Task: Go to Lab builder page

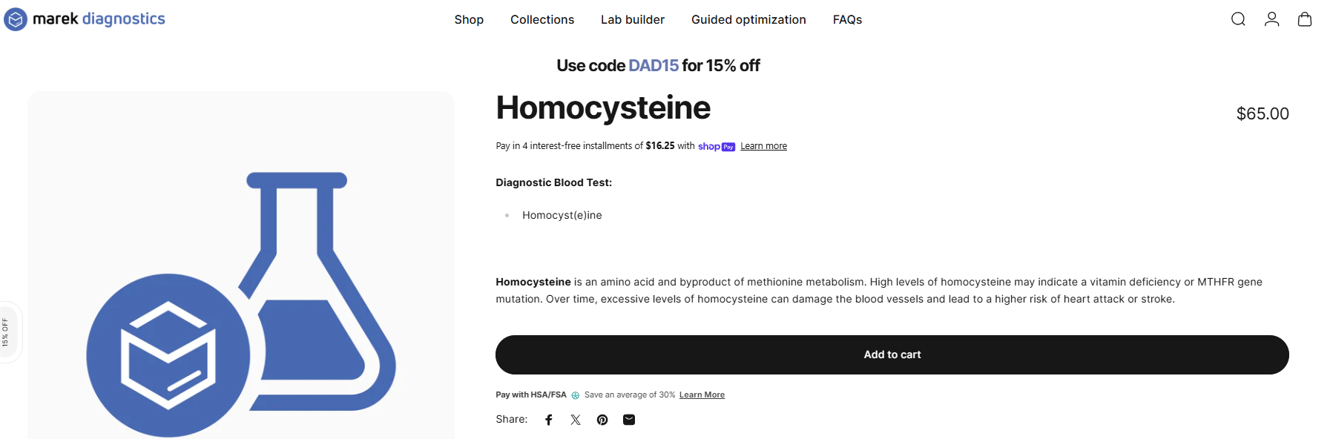Action: [633, 20]
